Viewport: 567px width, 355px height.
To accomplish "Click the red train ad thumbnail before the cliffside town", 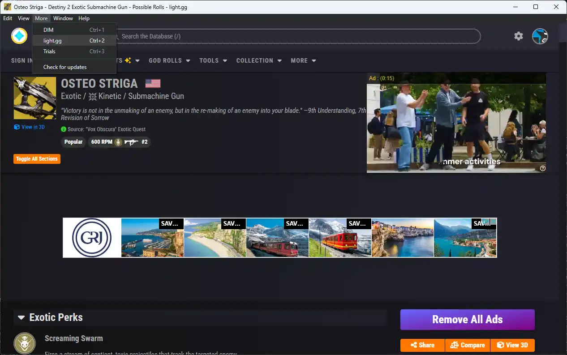I will 340,238.
